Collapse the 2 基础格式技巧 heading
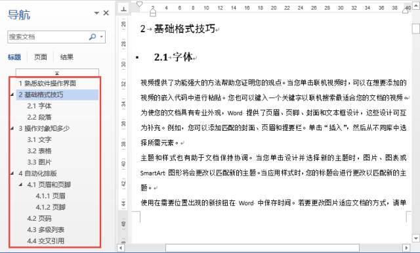The width and height of the screenshot is (420, 253). coord(12,95)
